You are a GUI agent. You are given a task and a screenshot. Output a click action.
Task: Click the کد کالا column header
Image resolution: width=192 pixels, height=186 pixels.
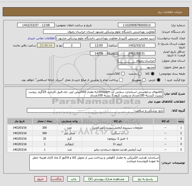[x=165, y=121]
